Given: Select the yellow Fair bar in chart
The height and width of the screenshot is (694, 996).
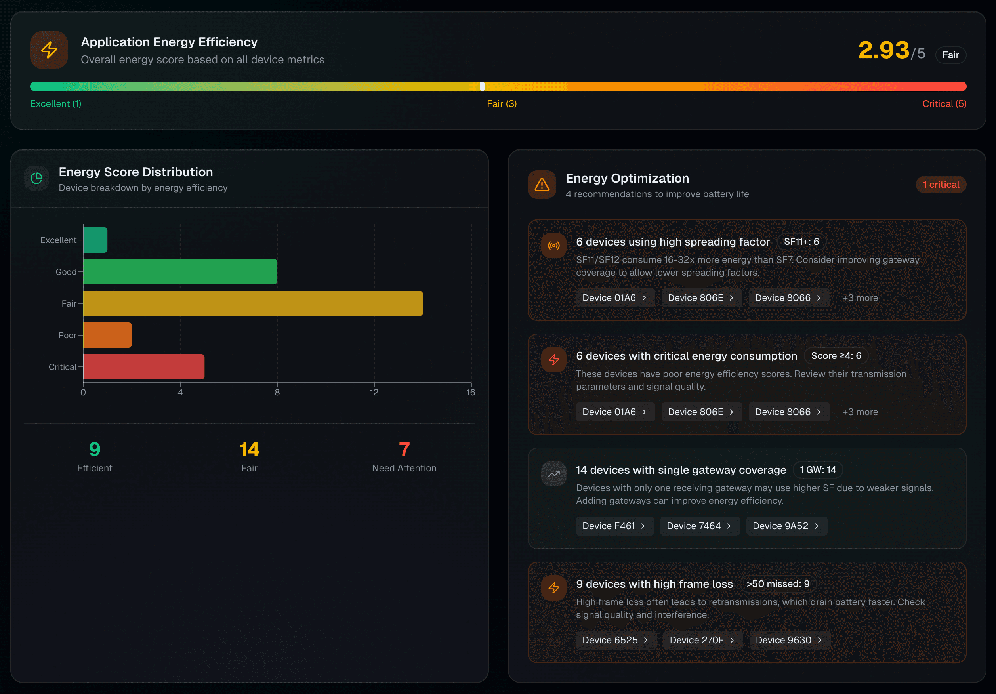Looking at the screenshot, I should [252, 303].
